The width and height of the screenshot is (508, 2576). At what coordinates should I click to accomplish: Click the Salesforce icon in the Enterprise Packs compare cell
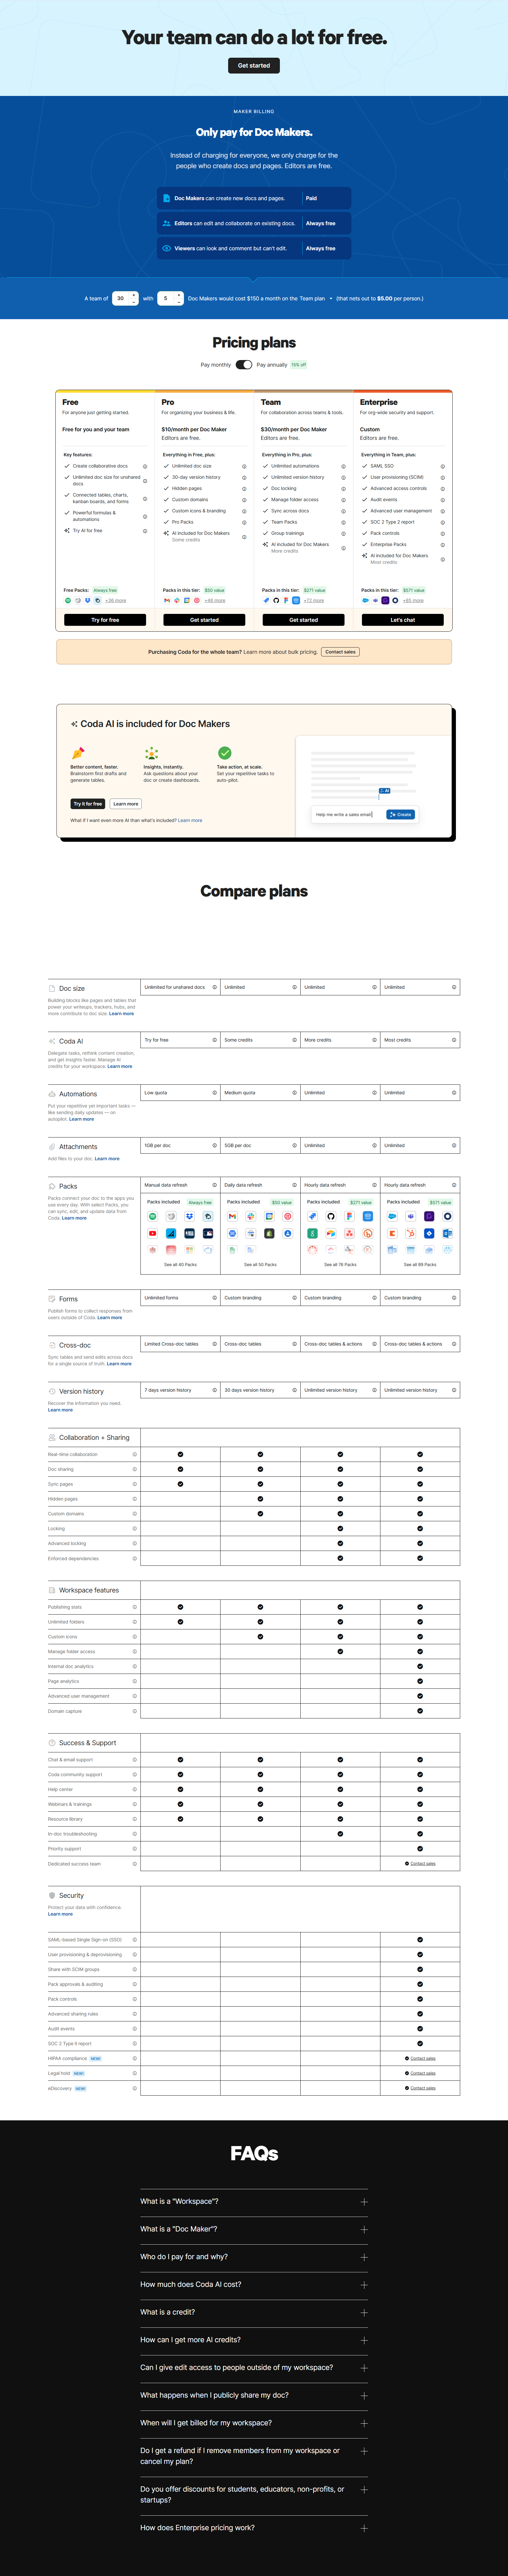pyautogui.click(x=392, y=1216)
